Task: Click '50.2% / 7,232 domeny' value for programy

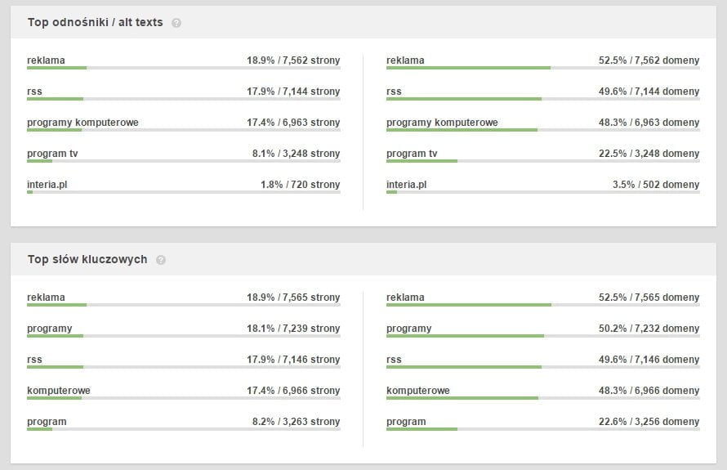Action: click(649, 329)
